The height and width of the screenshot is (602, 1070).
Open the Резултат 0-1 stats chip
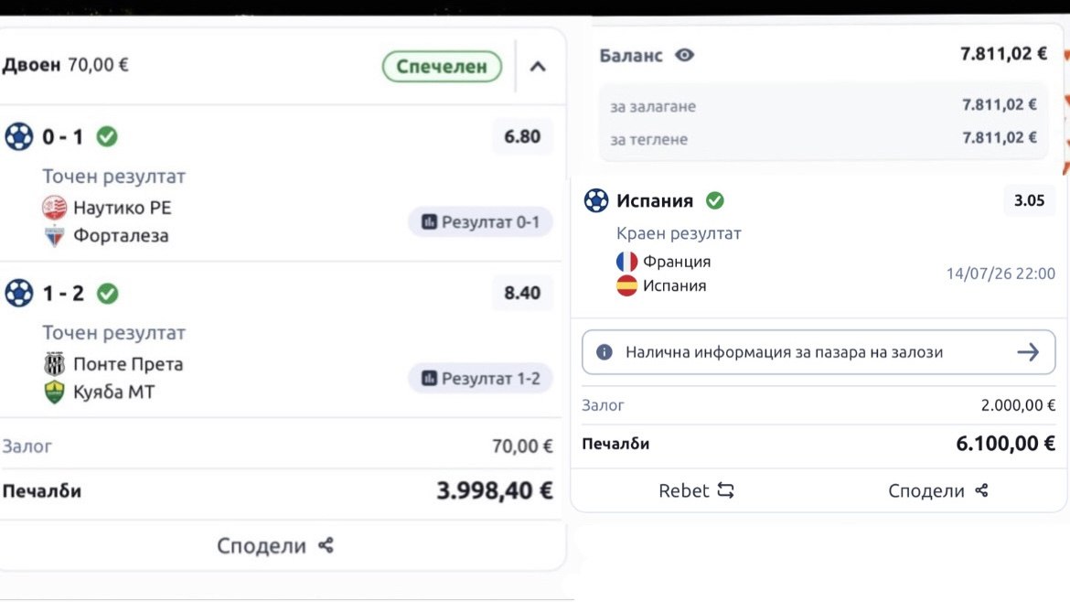pos(480,221)
